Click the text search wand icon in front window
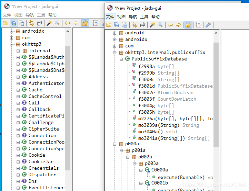Viewport: 249px width, 191px height. [152, 25]
